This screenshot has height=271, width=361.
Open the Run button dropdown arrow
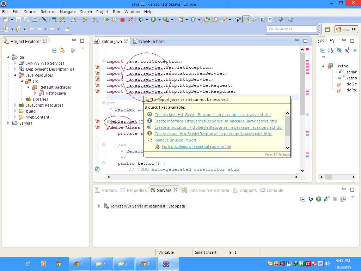[x=159, y=20]
